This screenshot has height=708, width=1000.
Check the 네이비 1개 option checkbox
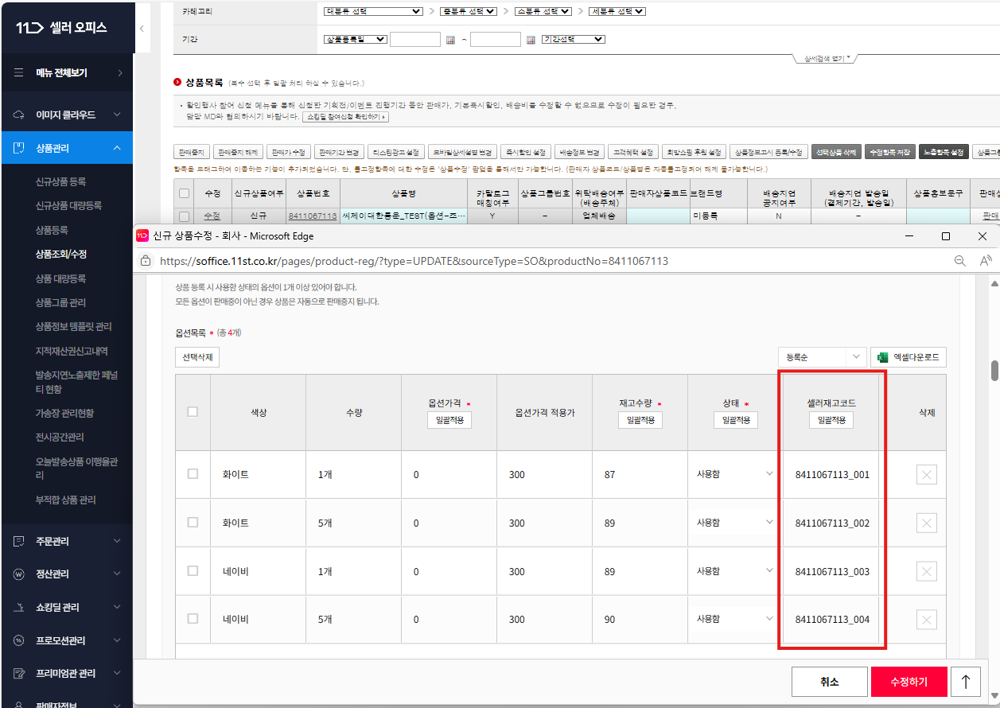(193, 570)
